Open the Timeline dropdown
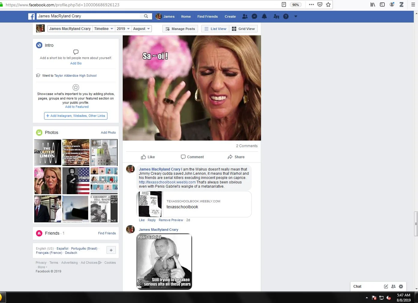 tap(104, 29)
